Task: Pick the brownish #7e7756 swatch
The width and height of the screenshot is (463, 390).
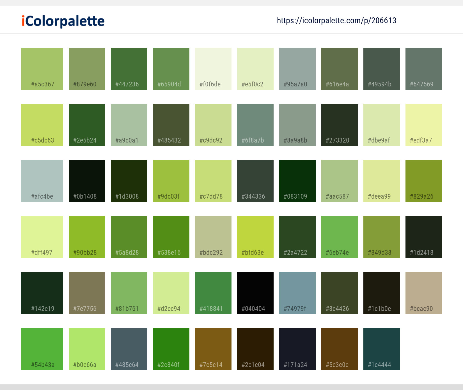Action: pyautogui.click(x=87, y=293)
